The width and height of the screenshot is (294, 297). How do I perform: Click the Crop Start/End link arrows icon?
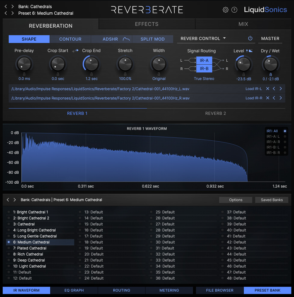[75, 51]
